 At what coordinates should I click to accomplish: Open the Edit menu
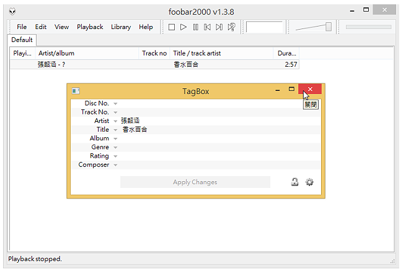click(x=41, y=27)
